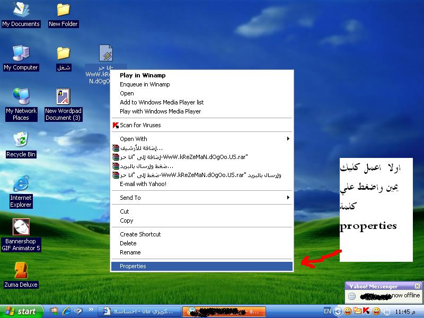Open the network connection tray icon
The height and width of the screenshot is (318, 424).
[x=386, y=312]
